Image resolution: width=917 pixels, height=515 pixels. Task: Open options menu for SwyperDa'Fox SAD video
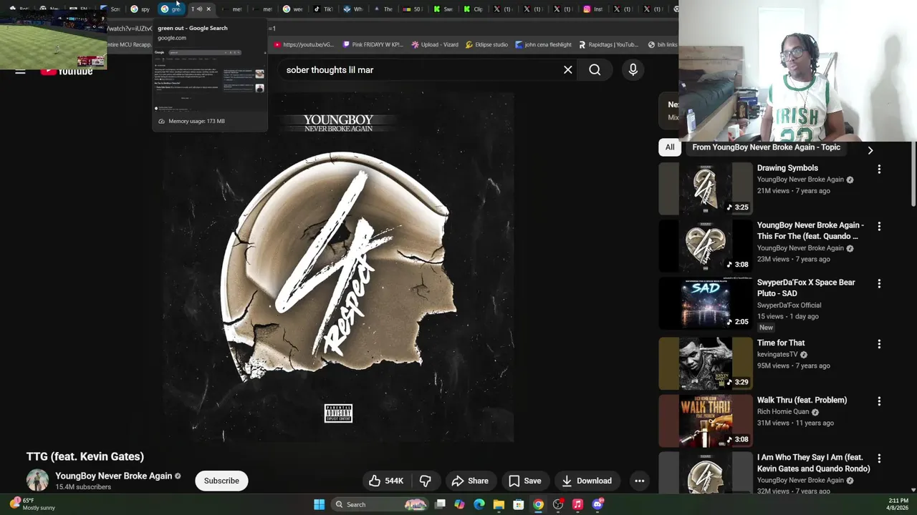[x=879, y=284]
